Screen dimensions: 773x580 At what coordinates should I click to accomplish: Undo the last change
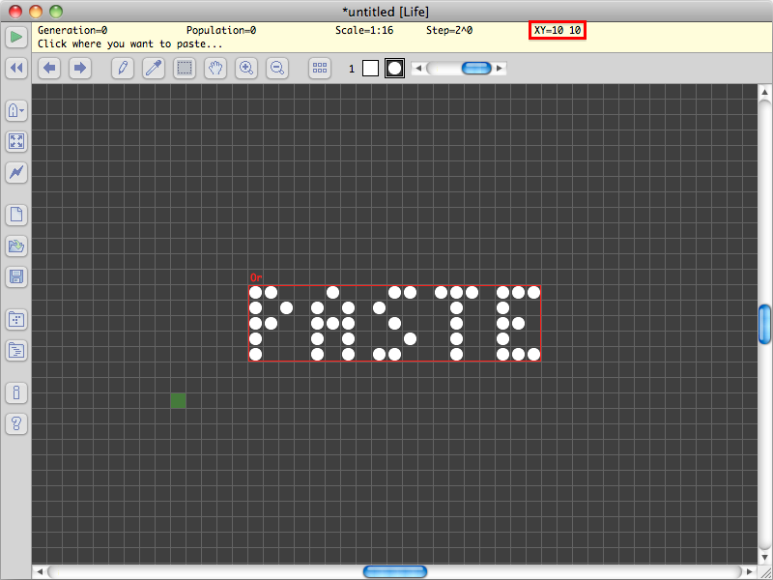[x=49, y=68]
